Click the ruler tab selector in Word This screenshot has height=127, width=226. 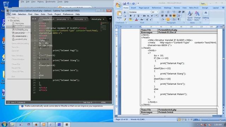[117, 27]
